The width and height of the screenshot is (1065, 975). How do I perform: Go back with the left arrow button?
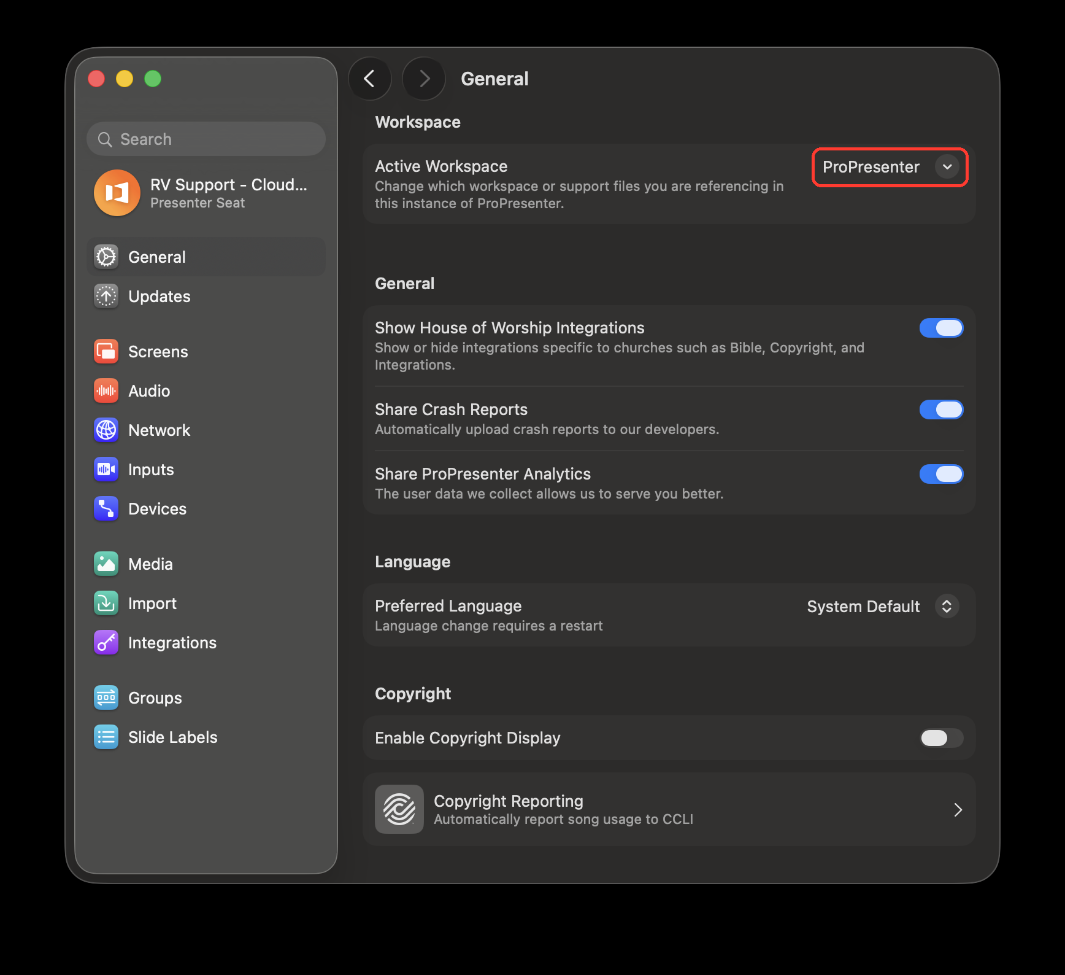(370, 79)
